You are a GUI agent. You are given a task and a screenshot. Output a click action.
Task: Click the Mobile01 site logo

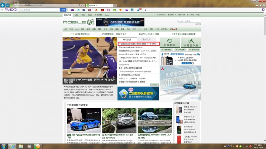click(x=78, y=22)
